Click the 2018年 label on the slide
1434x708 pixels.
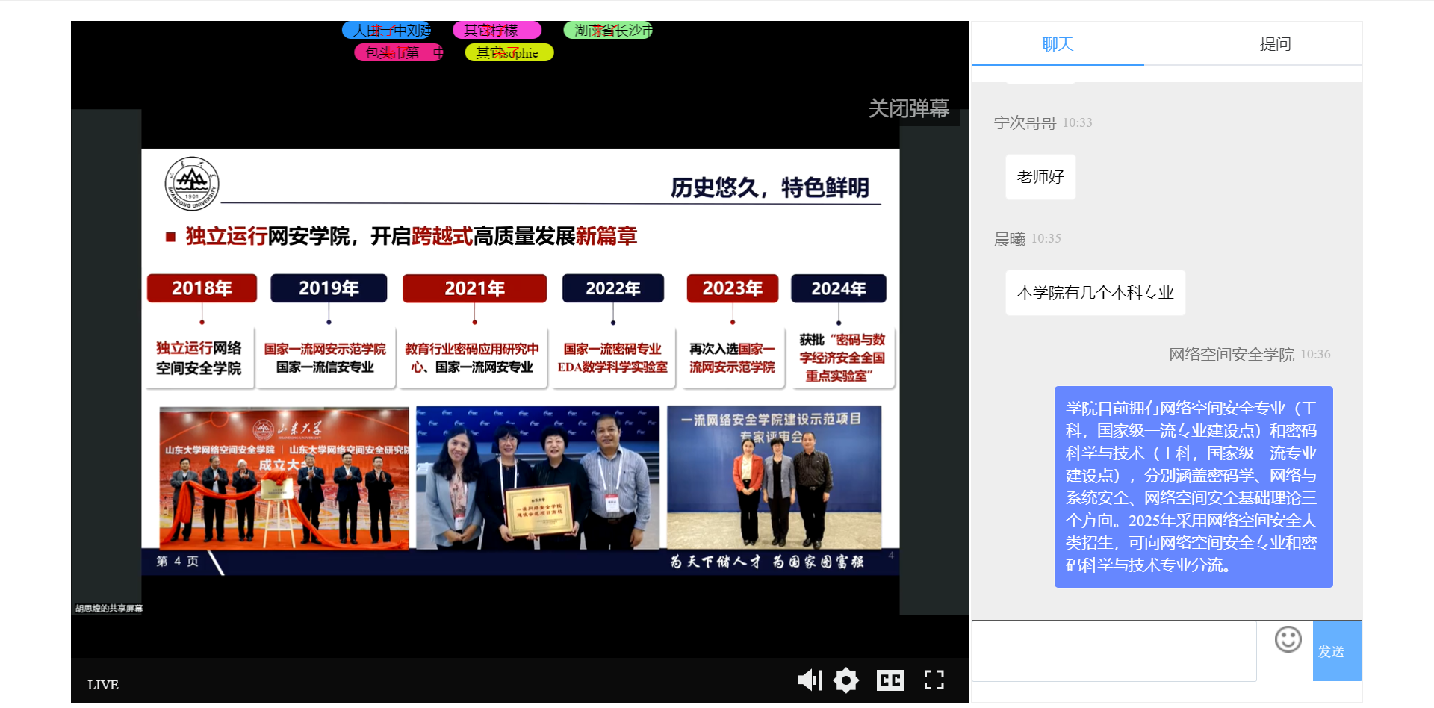point(202,288)
